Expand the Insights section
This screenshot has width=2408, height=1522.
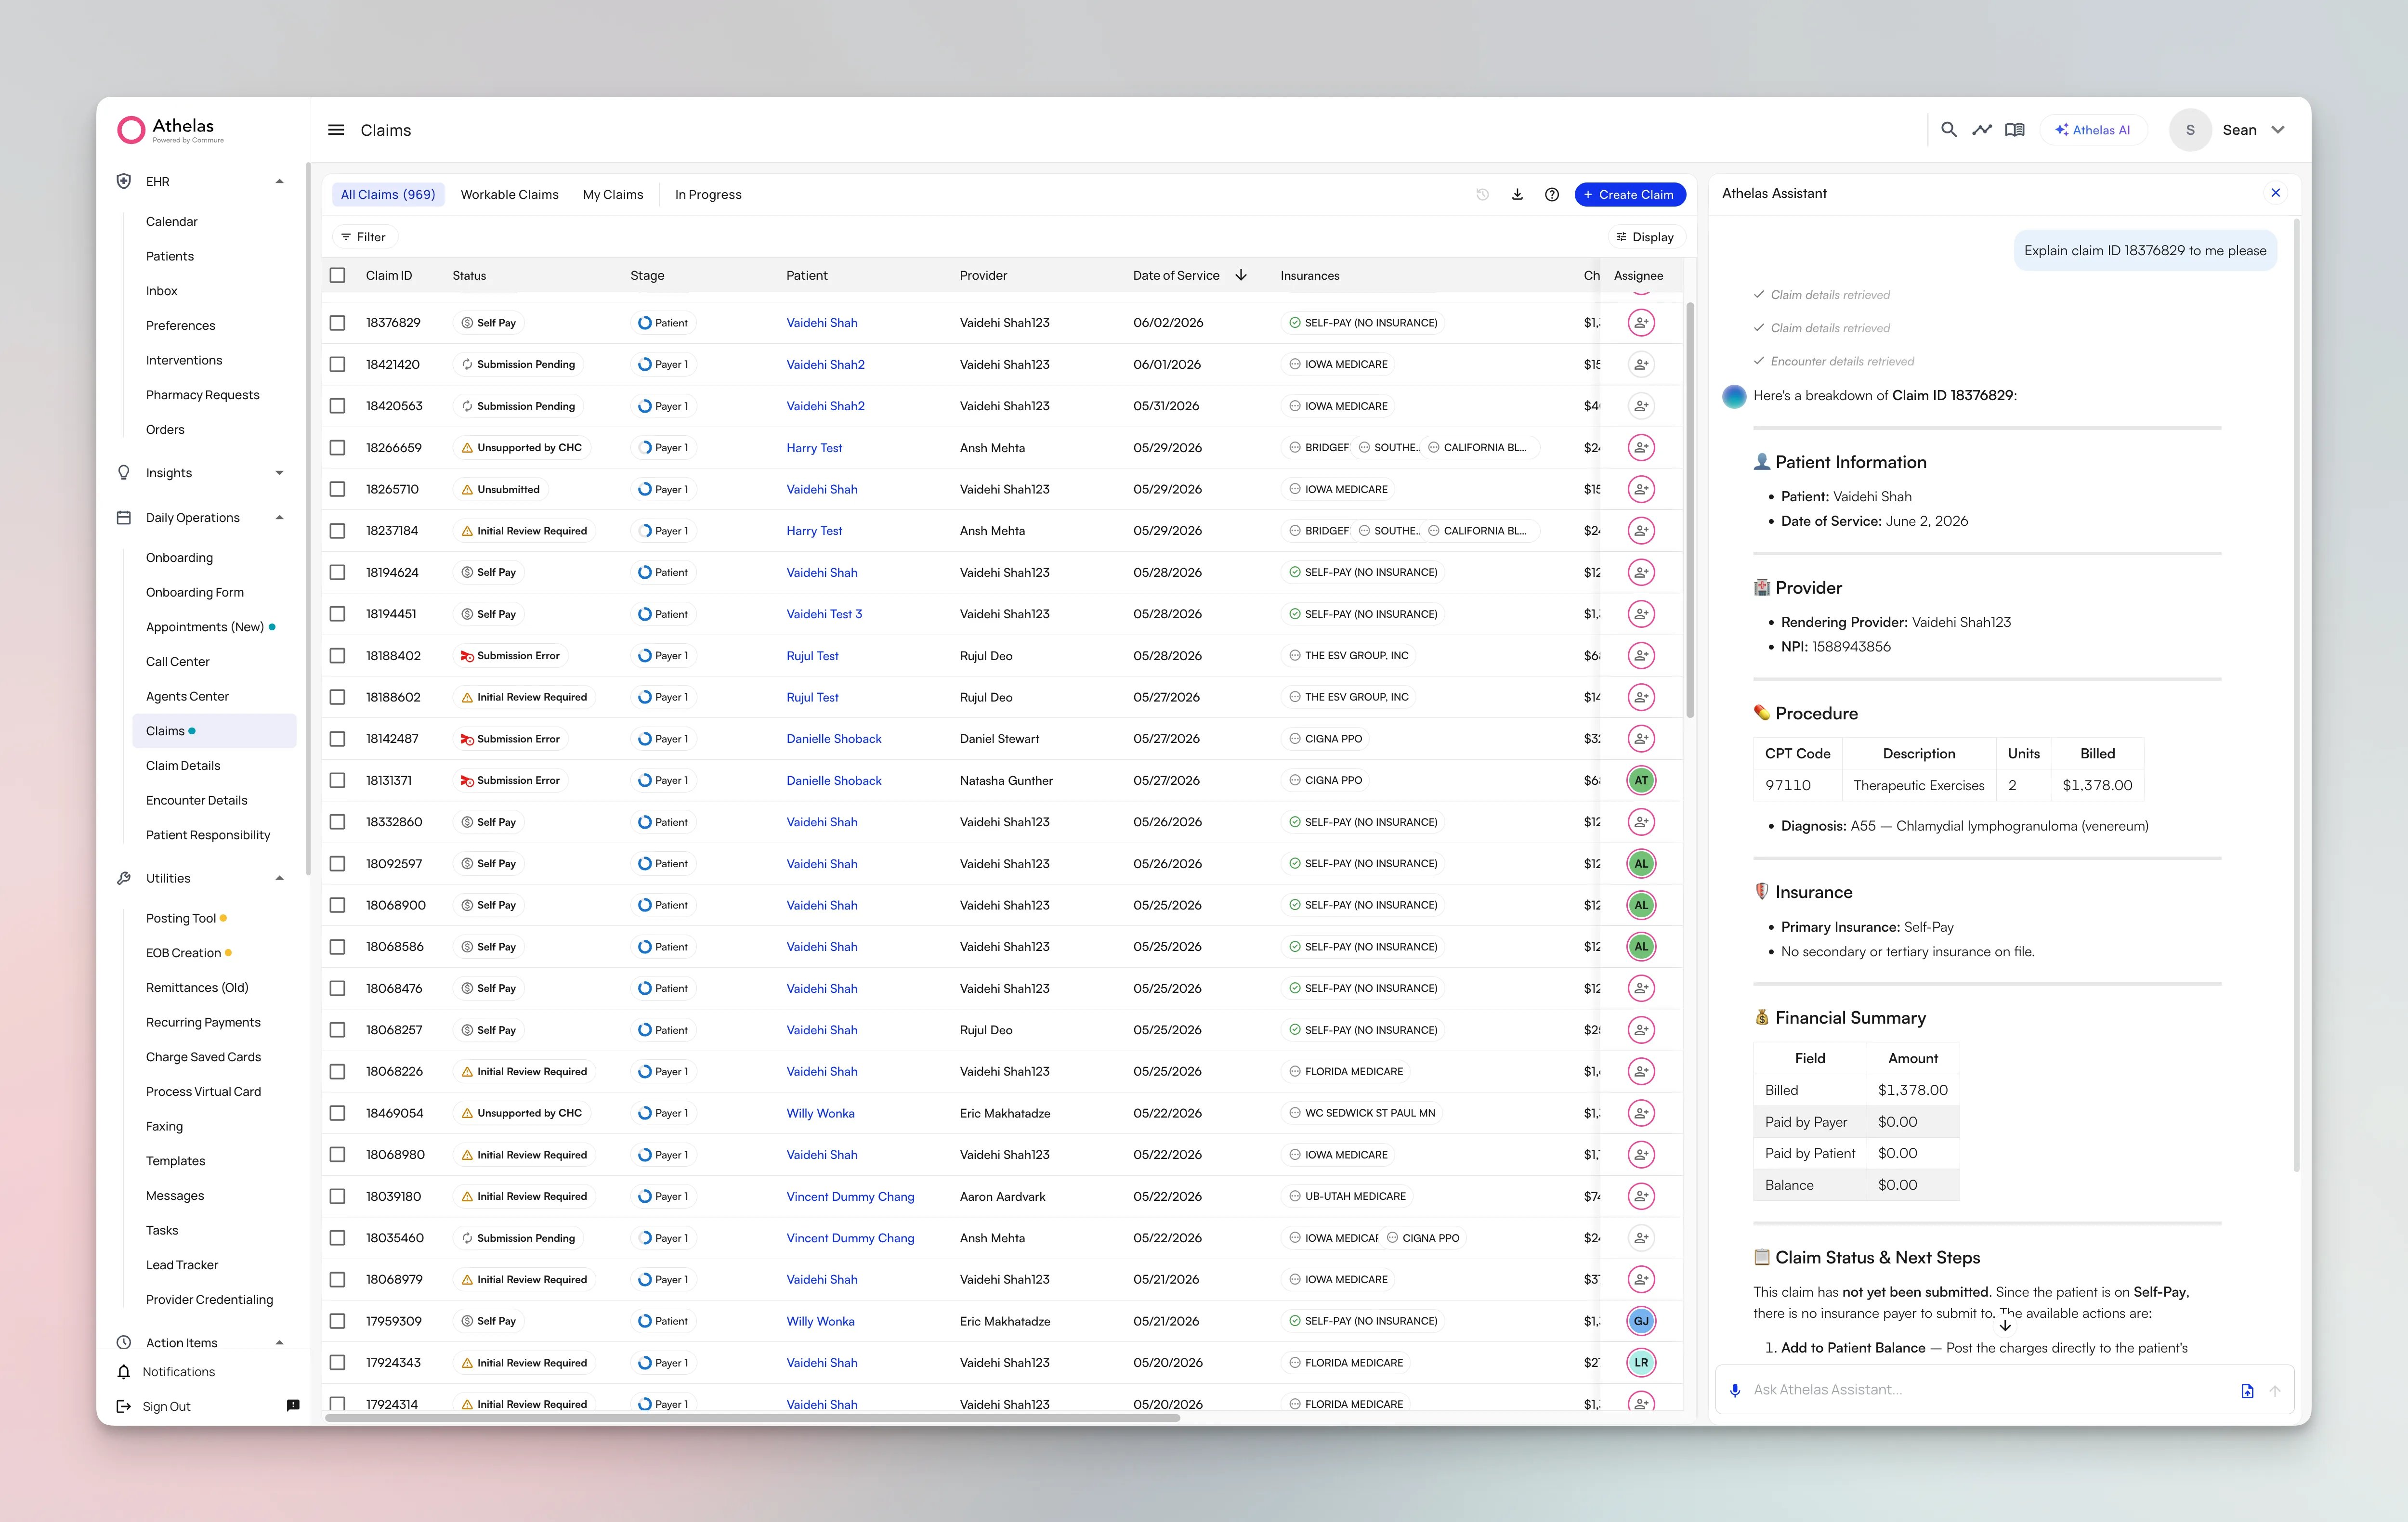coord(279,473)
